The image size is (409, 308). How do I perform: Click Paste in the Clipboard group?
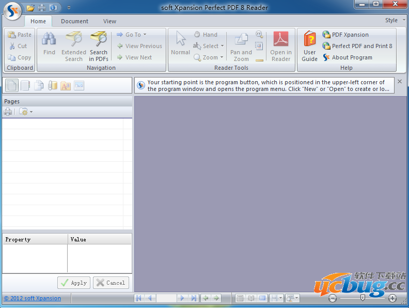[x=20, y=35]
